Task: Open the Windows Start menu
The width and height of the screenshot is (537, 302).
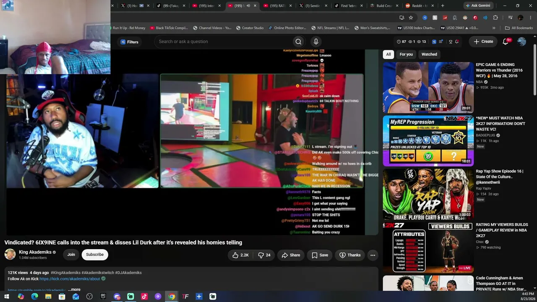Action: [x=7, y=297]
